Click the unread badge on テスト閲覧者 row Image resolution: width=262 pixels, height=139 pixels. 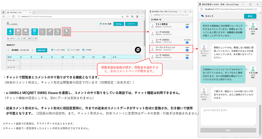(x=187, y=27)
